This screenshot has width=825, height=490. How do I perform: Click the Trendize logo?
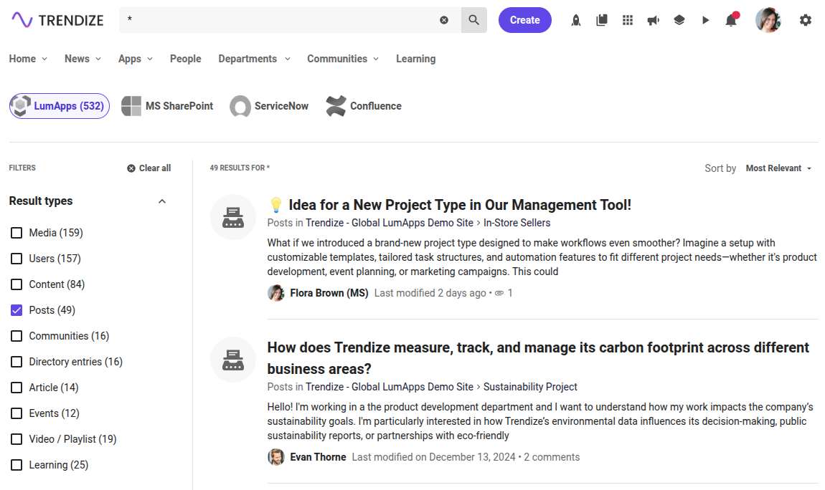tap(57, 20)
